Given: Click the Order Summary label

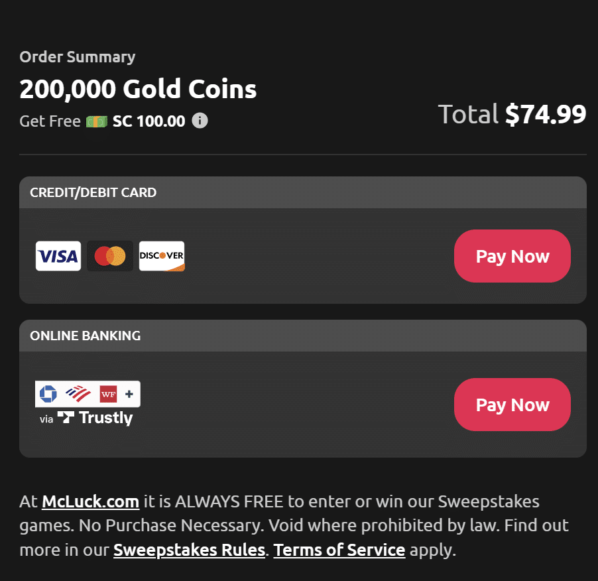Looking at the screenshot, I should coord(77,57).
